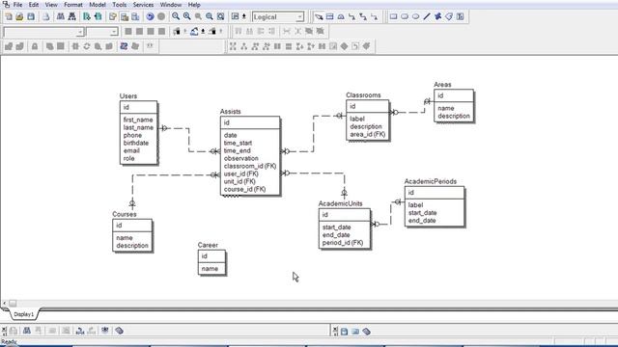Switch to the Display1 tab
Image resolution: width=618 pixels, height=347 pixels.
click(x=23, y=314)
